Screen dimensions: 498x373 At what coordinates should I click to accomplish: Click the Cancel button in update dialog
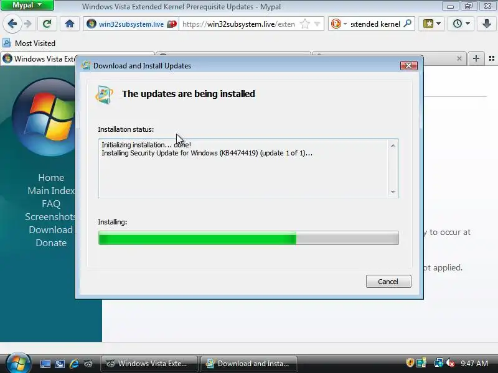[388, 282]
